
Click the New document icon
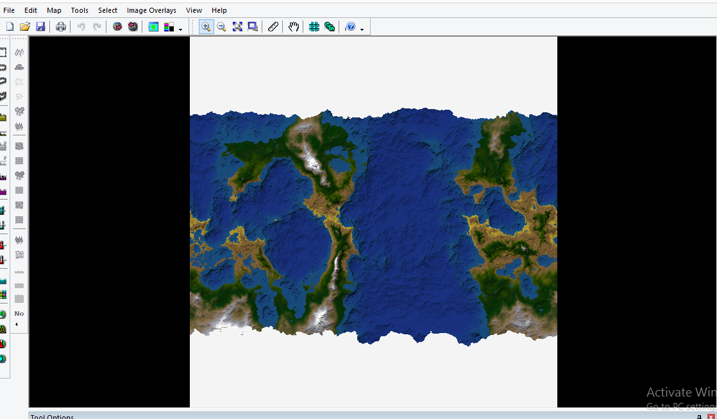pyautogui.click(x=10, y=27)
